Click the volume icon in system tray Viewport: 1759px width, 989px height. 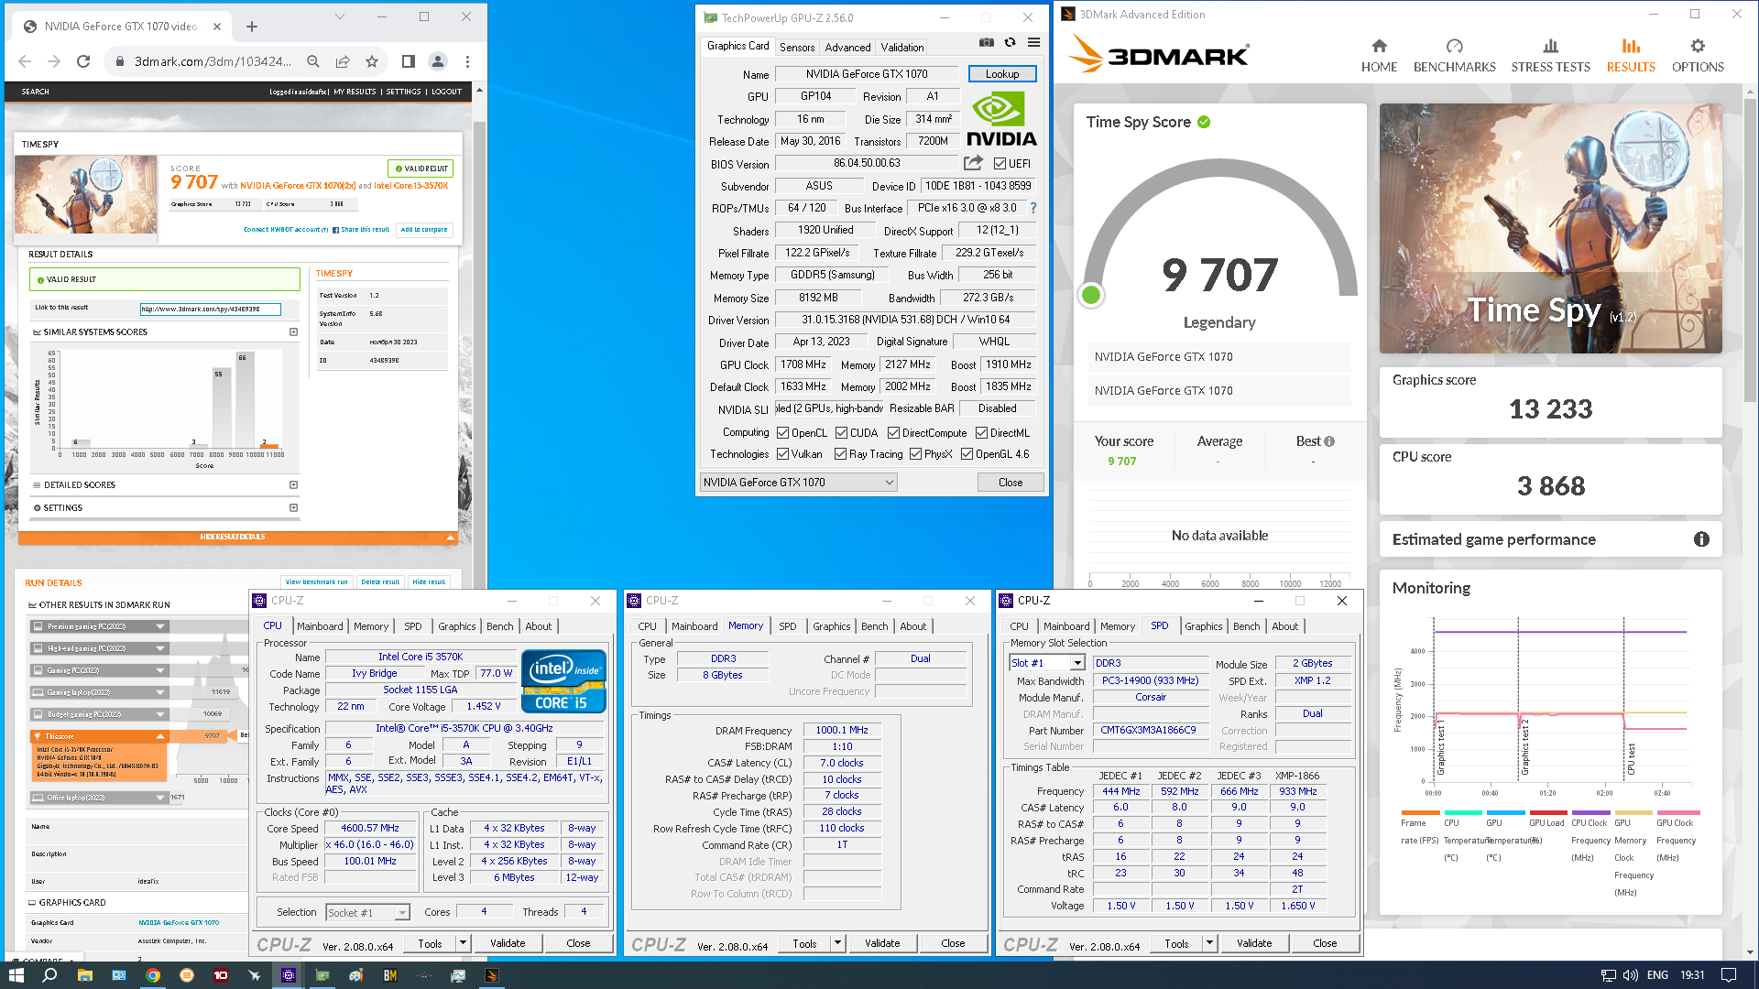[x=1630, y=975]
